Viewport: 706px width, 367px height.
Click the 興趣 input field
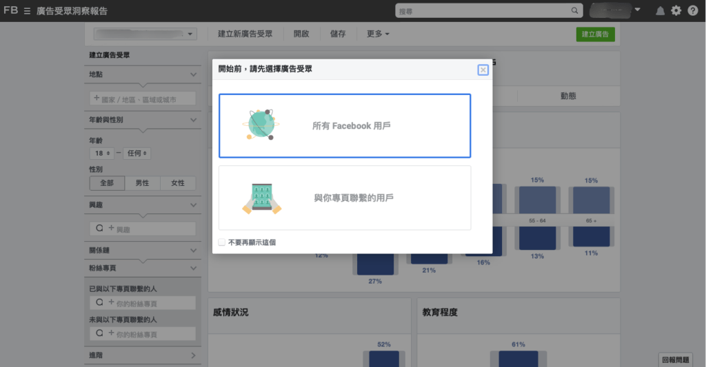(x=143, y=229)
